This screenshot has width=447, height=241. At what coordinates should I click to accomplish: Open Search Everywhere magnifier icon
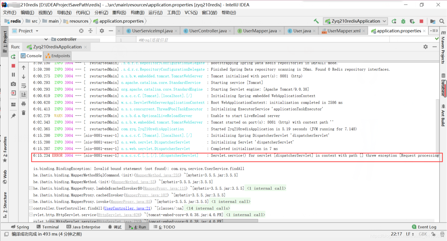[x=442, y=21]
